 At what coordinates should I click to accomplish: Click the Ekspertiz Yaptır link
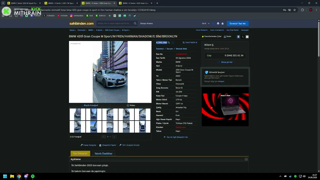pyautogui.click(x=108, y=145)
